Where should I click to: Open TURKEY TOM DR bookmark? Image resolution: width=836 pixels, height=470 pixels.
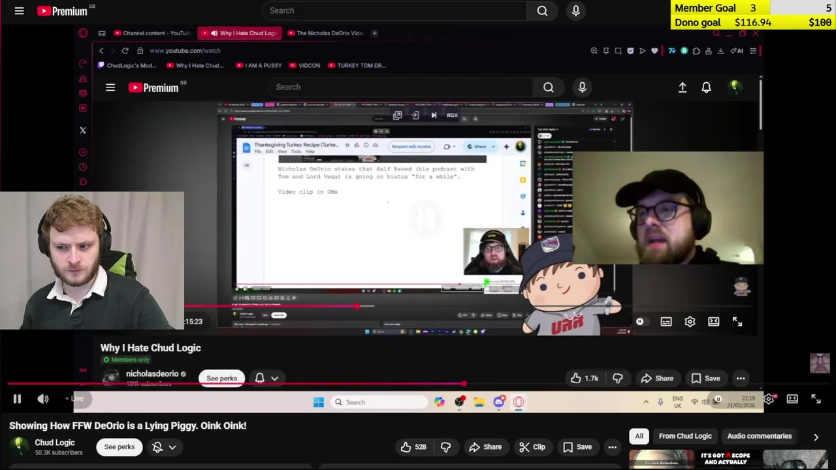pyautogui.click(x=357, y=65)
